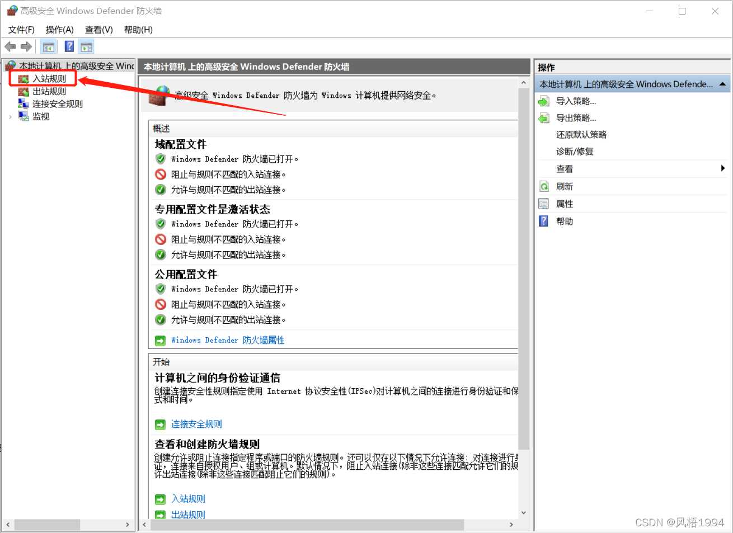Click center pane vertical scrollbar down arrow
This screenshot has width=733, height=533.
tap(524, 512)
